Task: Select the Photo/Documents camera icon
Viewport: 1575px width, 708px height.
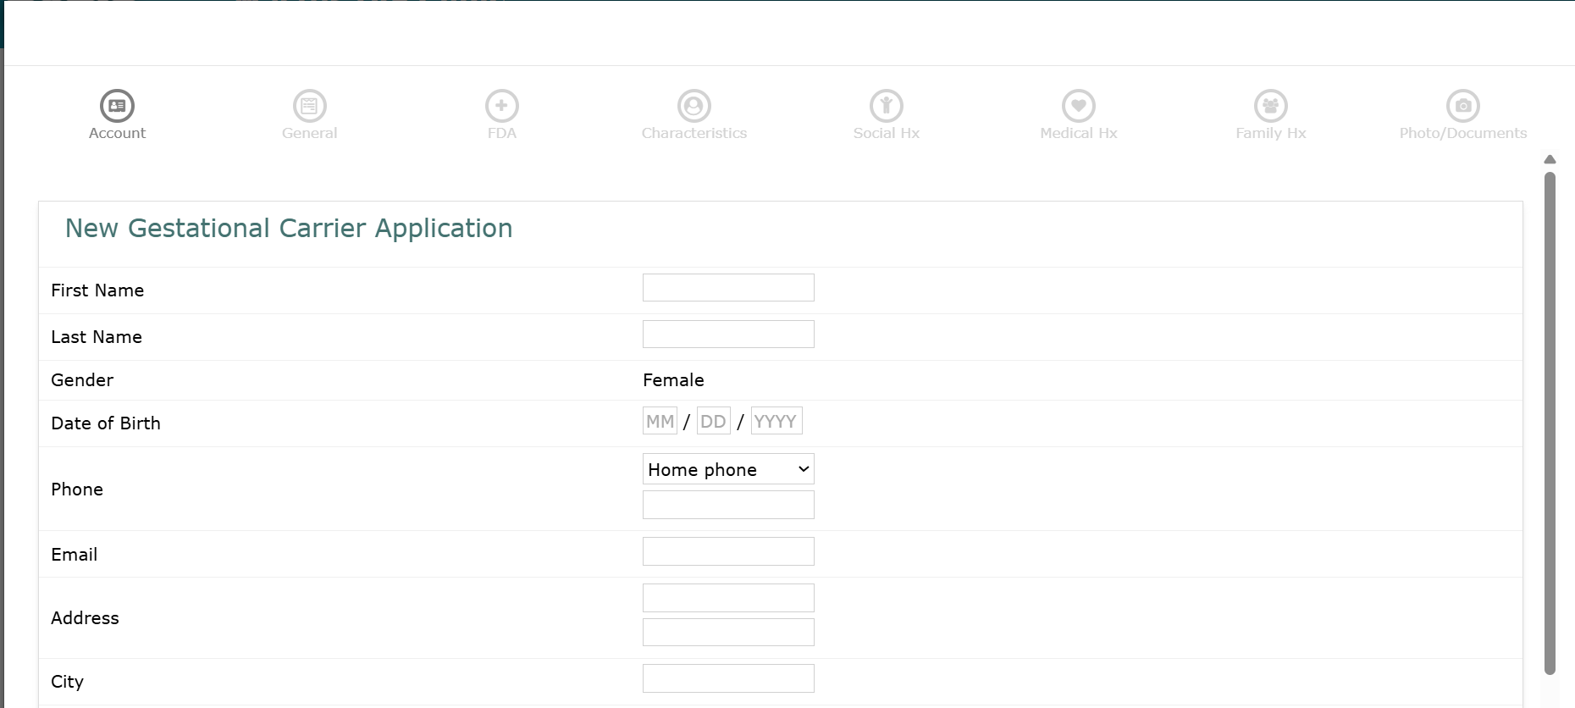Action: tap(1462, 106)
